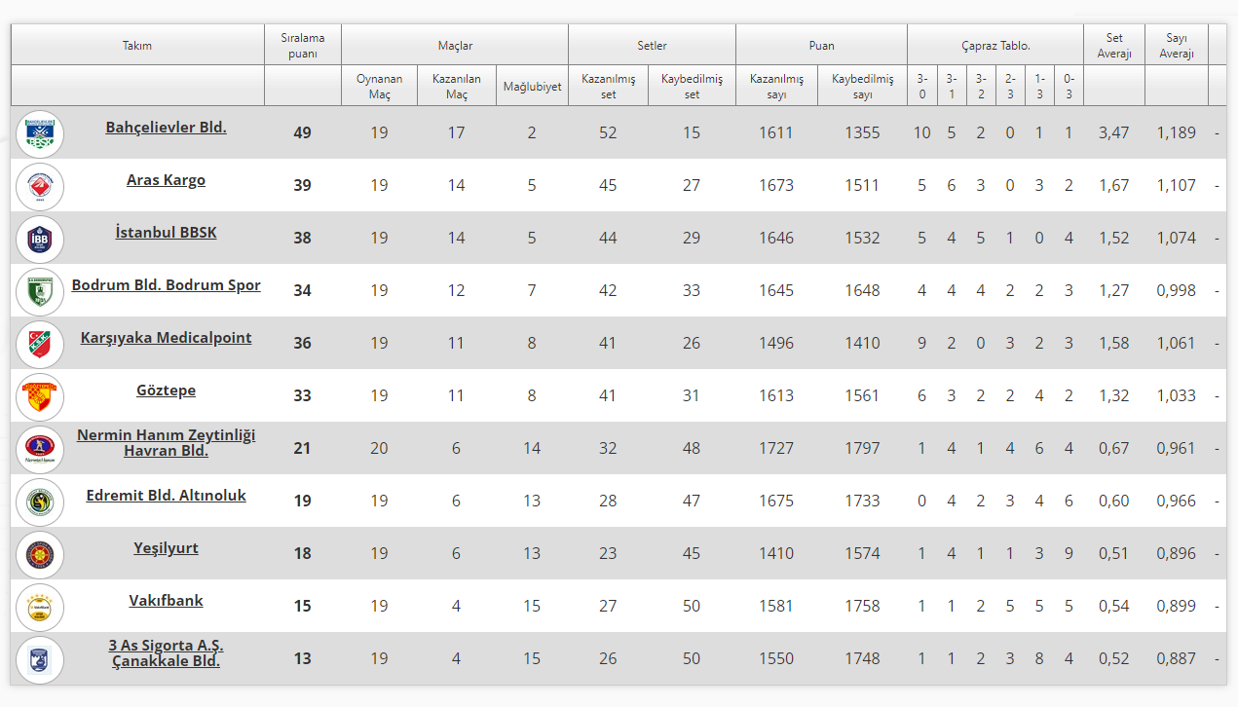1238x707 pixels.
Task: Click the Puan group header
Action: (x=821, y=46)
